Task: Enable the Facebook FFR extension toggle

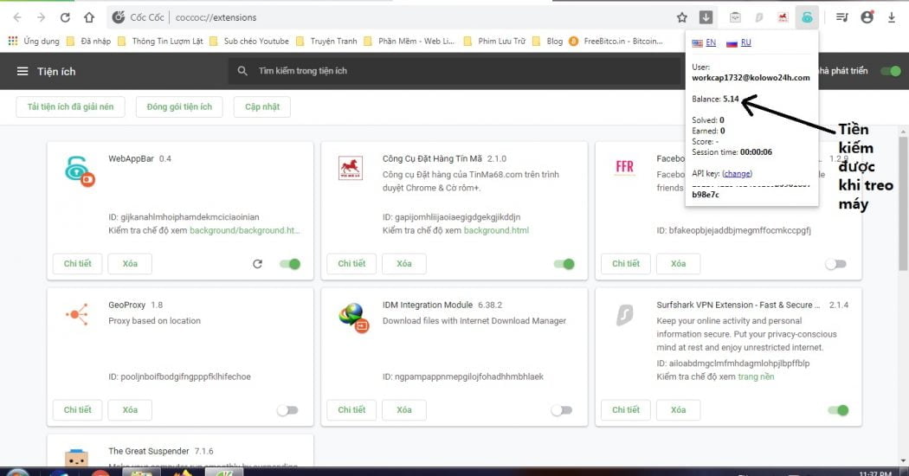Action: [836, 264]
